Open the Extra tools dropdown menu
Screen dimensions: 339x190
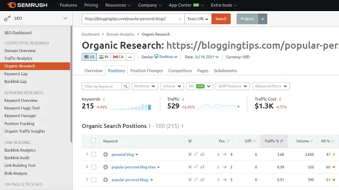pyautogui.click(x=224, y=5)
